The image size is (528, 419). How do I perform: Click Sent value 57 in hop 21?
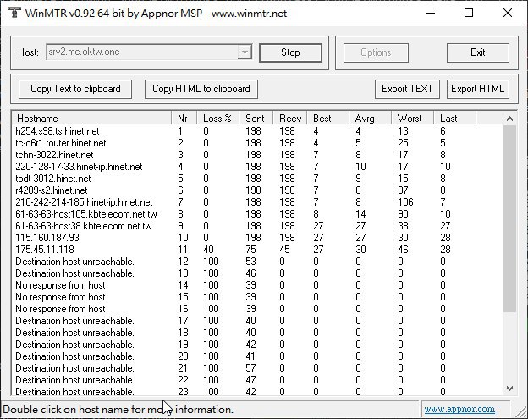click(250, 368)
